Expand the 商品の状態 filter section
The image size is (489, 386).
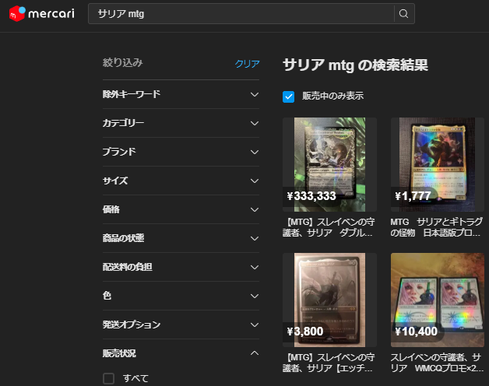pos(181,238)
